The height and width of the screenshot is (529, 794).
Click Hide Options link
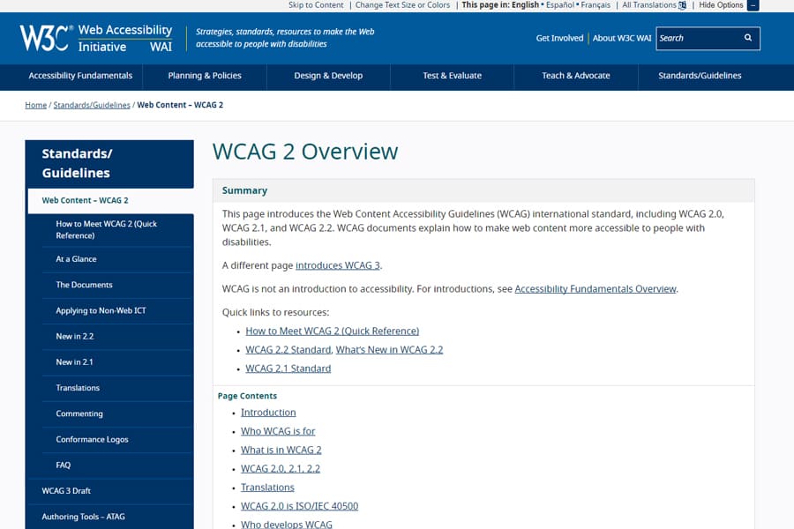click(x=721, y=5)
